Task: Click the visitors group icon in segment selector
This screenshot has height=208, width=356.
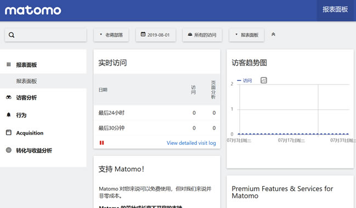Action: [x=190, y=35]
